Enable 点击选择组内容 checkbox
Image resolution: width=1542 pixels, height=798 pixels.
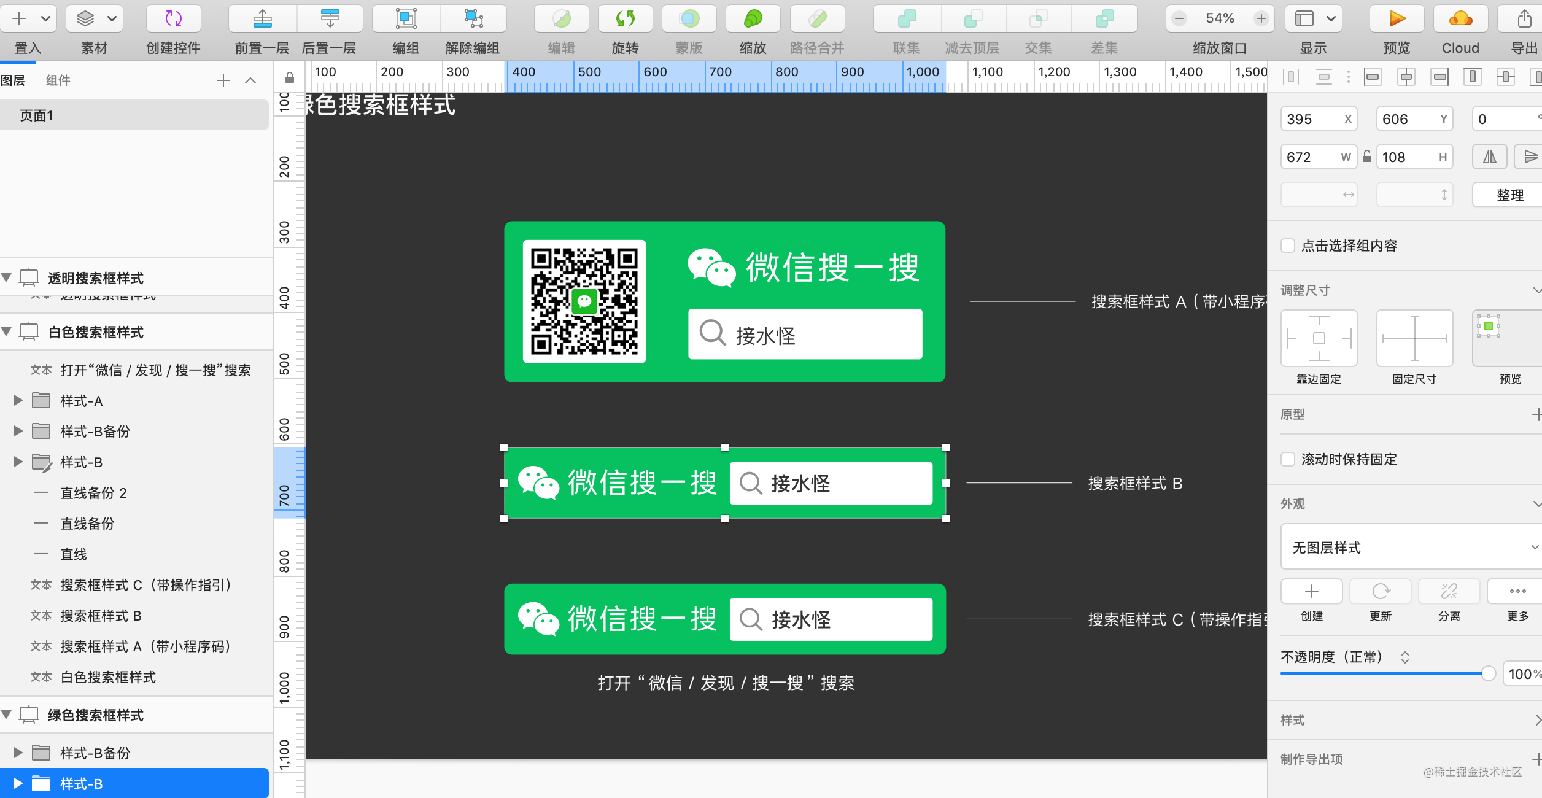click(x=1288, y=246)
